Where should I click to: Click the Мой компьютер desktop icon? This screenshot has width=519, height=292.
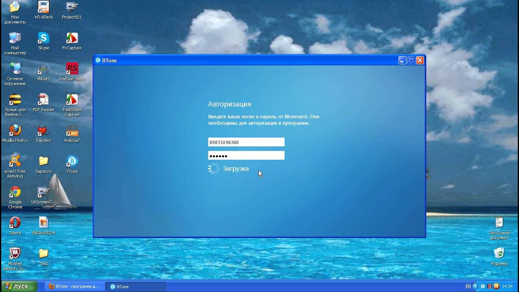15,43
